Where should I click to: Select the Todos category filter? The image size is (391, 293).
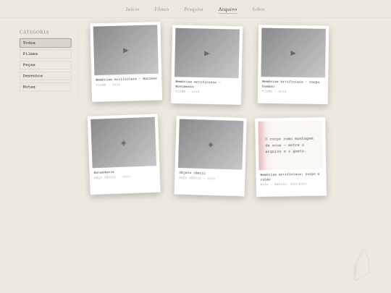click(46, 43)
